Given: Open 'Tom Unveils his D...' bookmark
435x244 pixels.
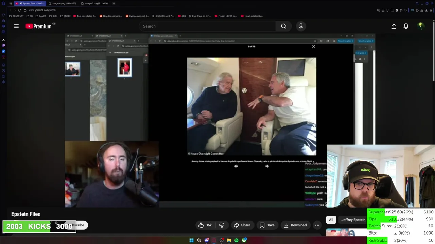Looking at the screenshot, I should (84, 16).
